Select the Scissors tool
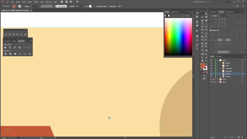247x139 pixels. 206,30
